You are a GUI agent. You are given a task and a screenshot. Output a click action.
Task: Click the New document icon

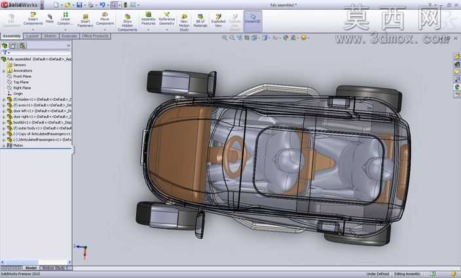56,5
